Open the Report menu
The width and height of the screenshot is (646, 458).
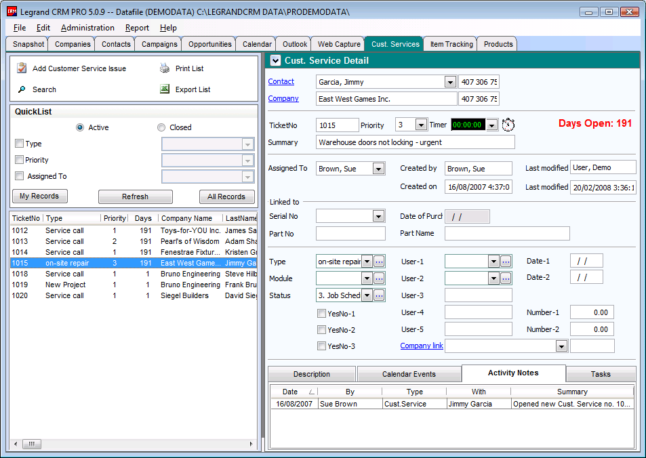point(137,28)
